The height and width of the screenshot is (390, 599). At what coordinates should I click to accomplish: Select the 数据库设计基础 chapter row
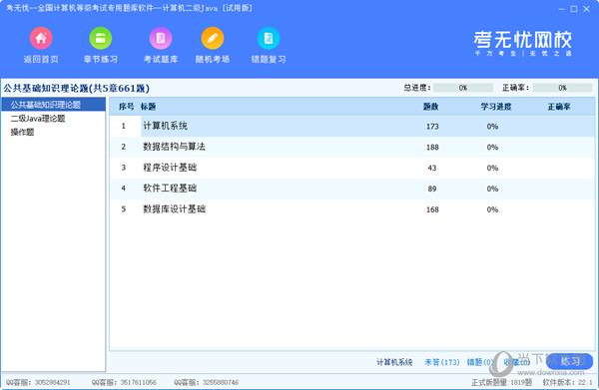tap(351, 209)
